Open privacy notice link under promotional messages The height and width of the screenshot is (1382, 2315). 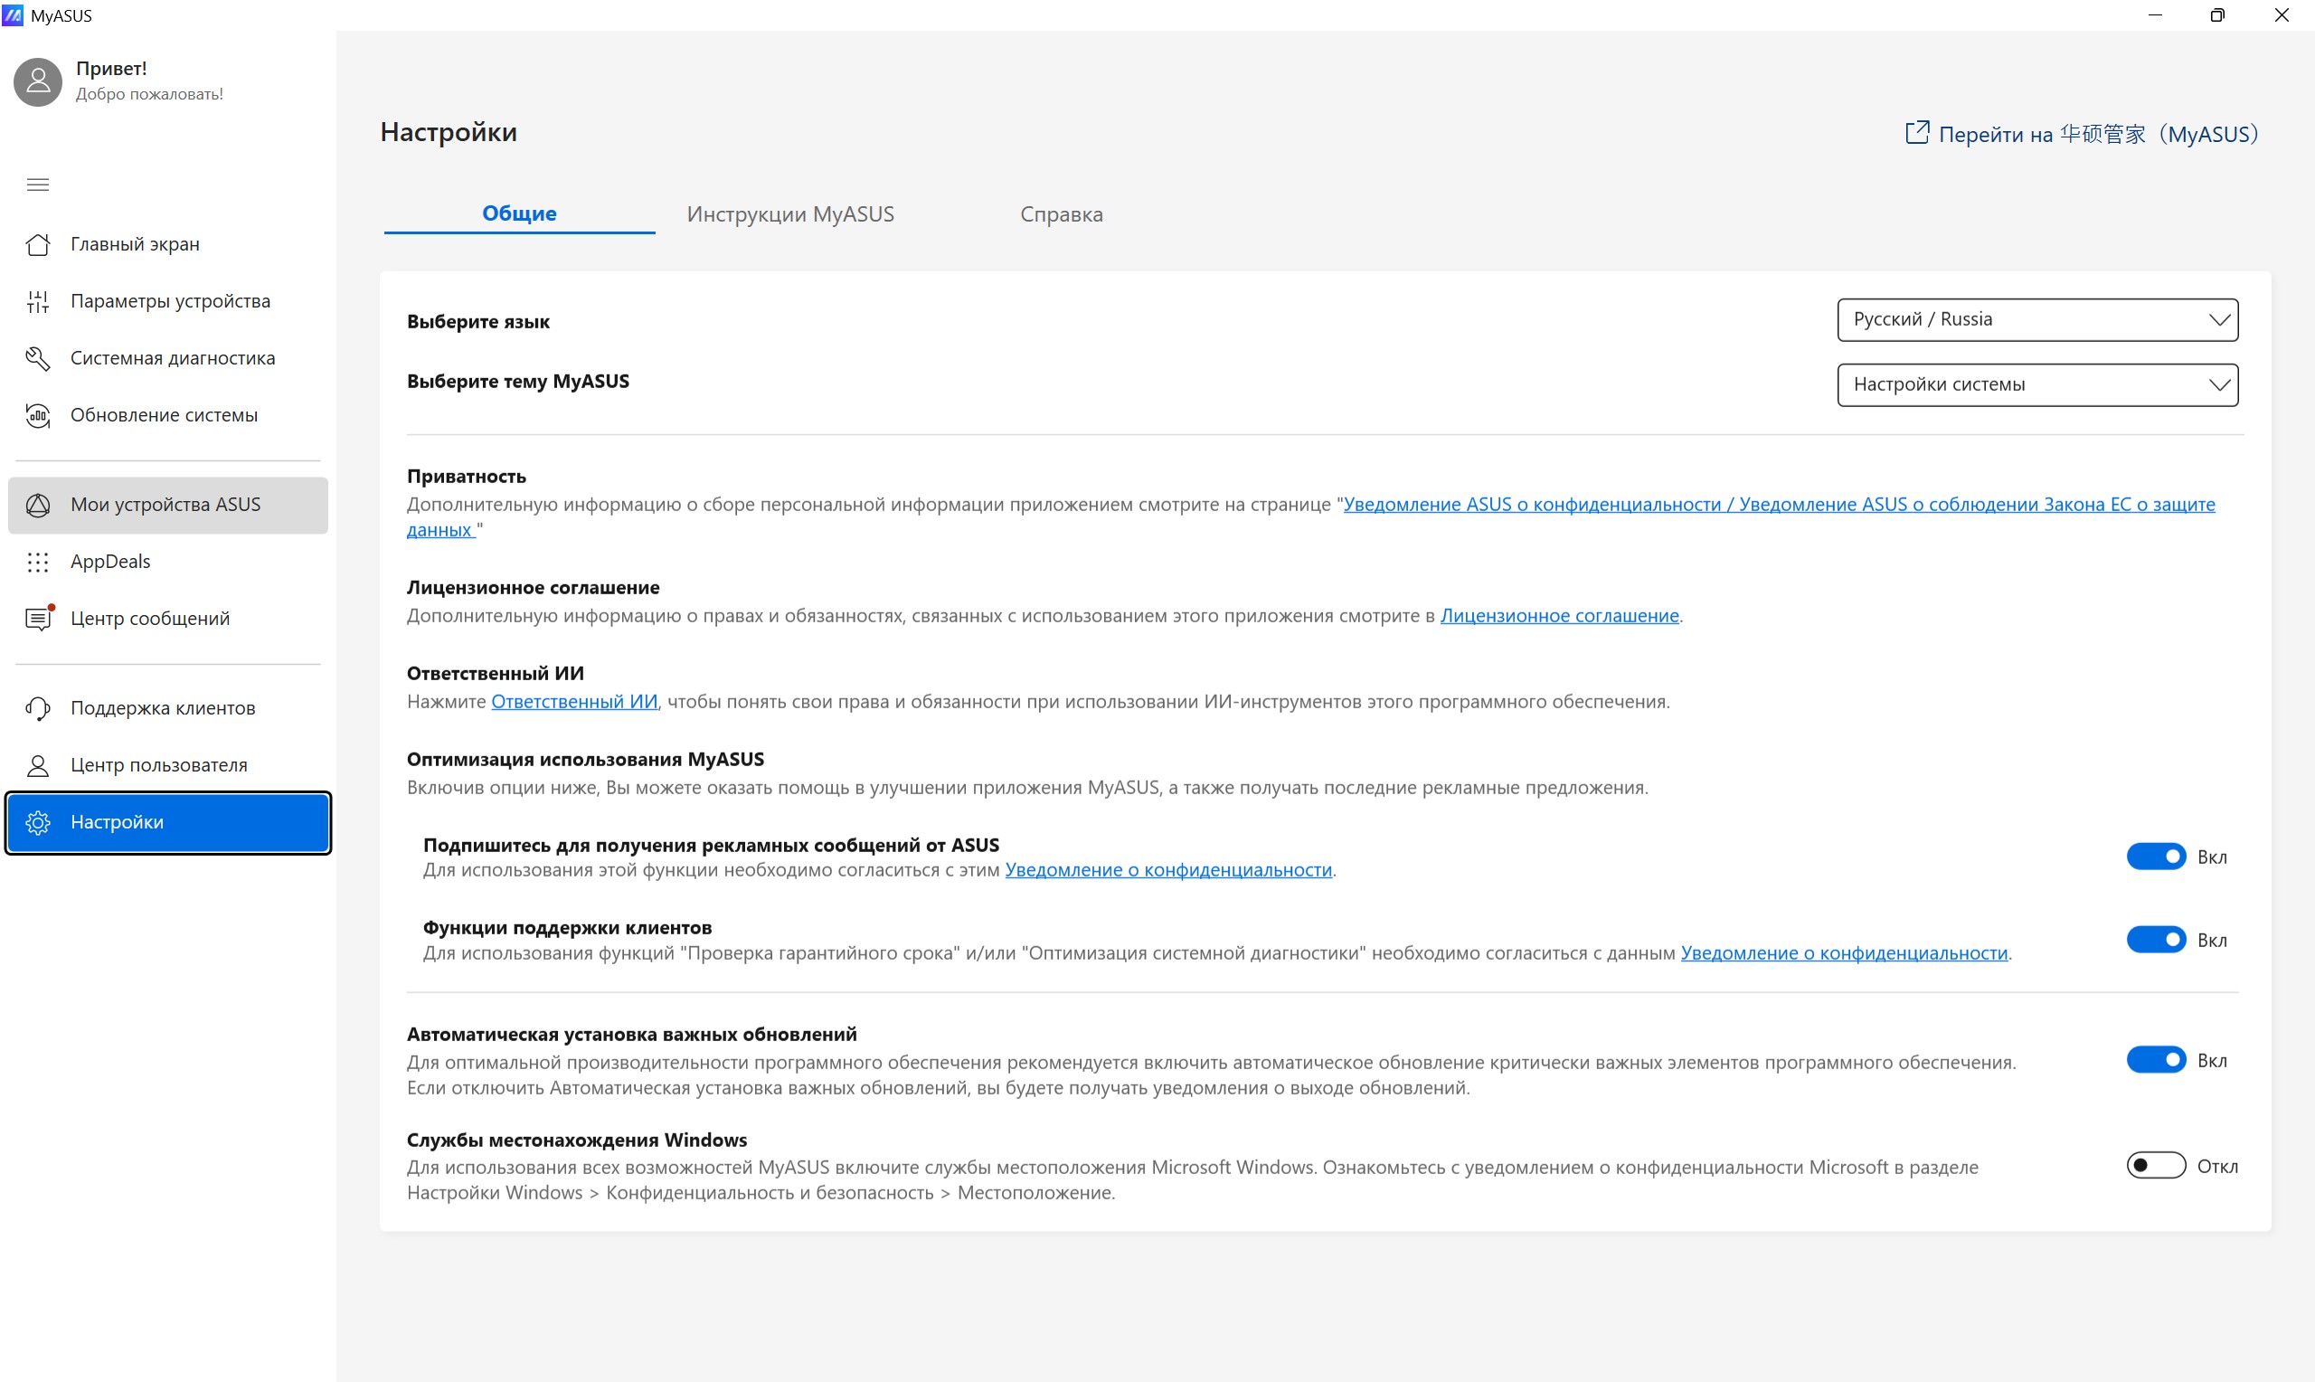pyautogui.click(x=1168, y=870)
